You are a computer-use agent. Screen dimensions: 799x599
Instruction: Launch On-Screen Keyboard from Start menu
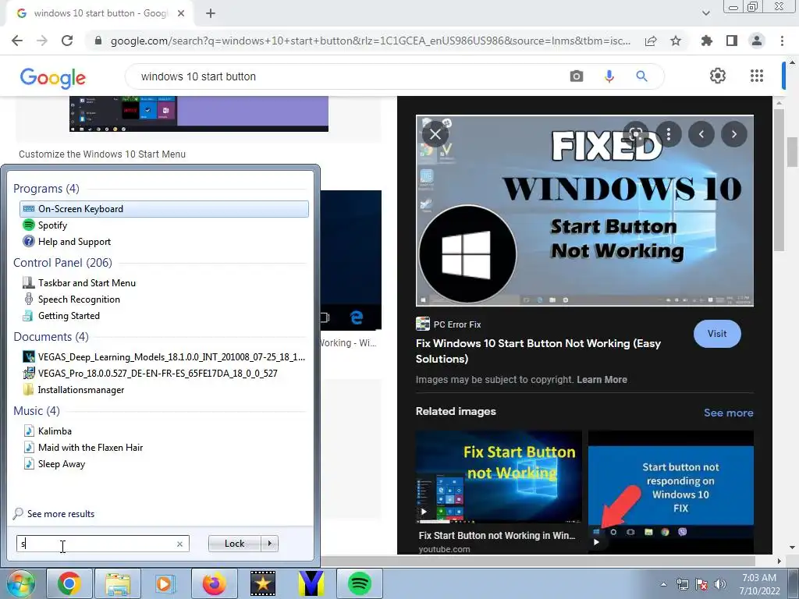164,209
